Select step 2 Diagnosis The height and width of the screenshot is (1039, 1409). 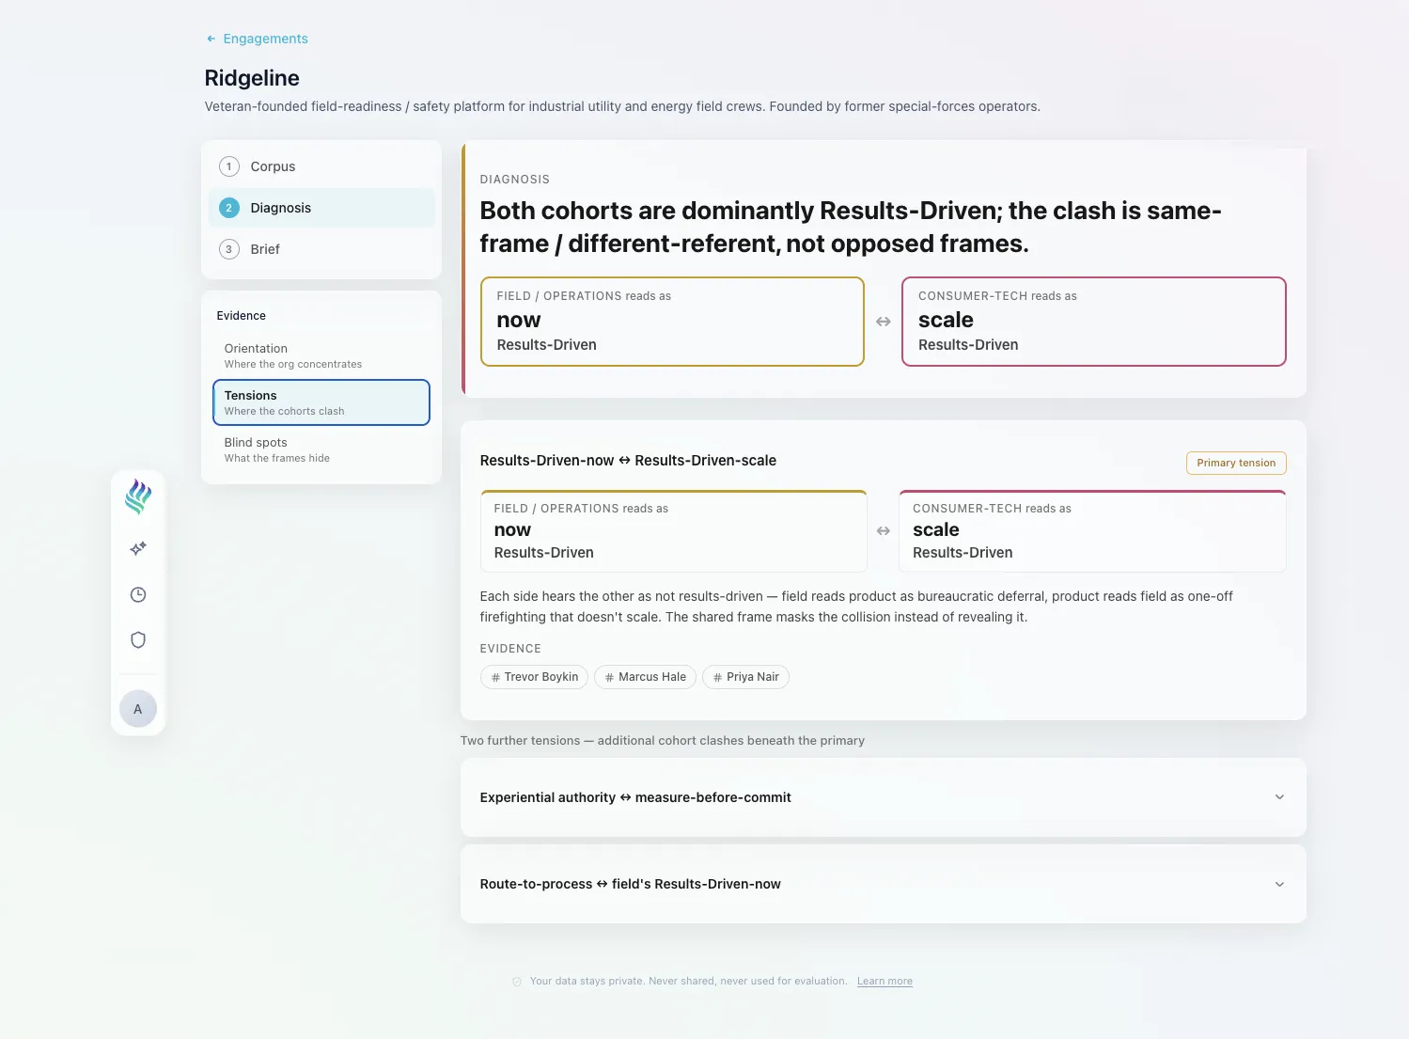[x=321, y=208]
